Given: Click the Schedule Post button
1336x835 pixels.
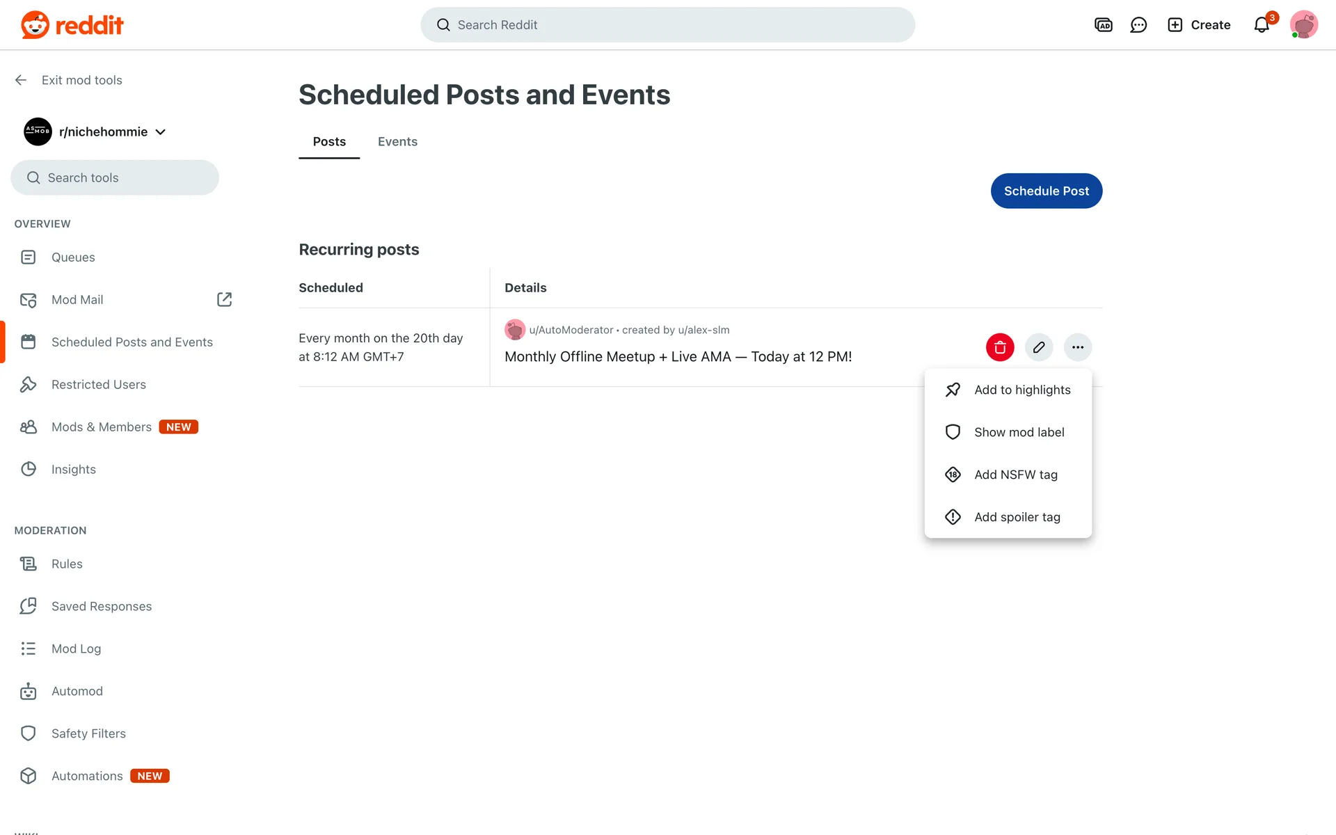Looking at the screenshot, I should [1047, 191].
